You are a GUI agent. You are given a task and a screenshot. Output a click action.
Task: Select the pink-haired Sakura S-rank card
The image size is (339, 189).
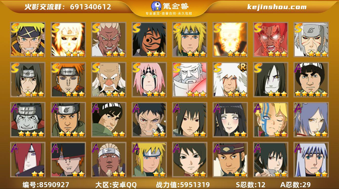click(x=149, y=80)
